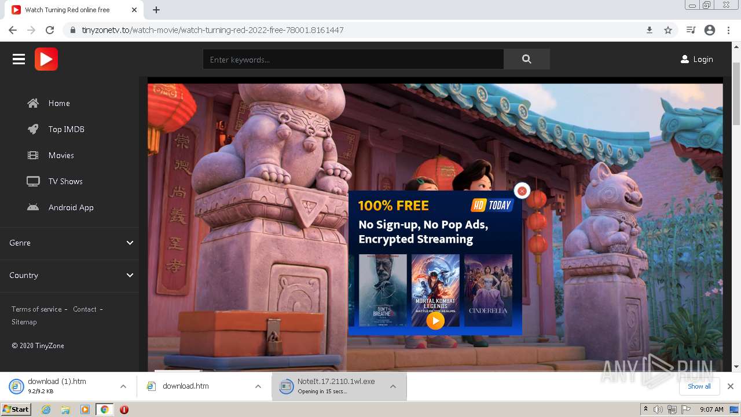Open the Windows Start menu
Image resolution: width=741 pixels, height=417 pixels.
click(16, 409)
